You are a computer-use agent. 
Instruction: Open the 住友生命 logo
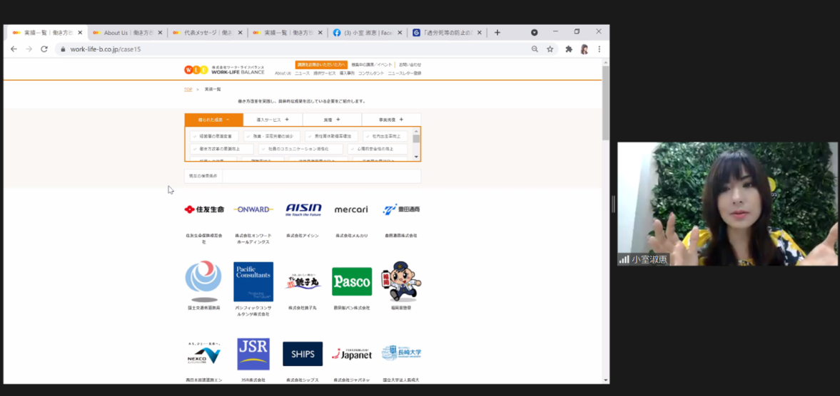coord(204,209)
